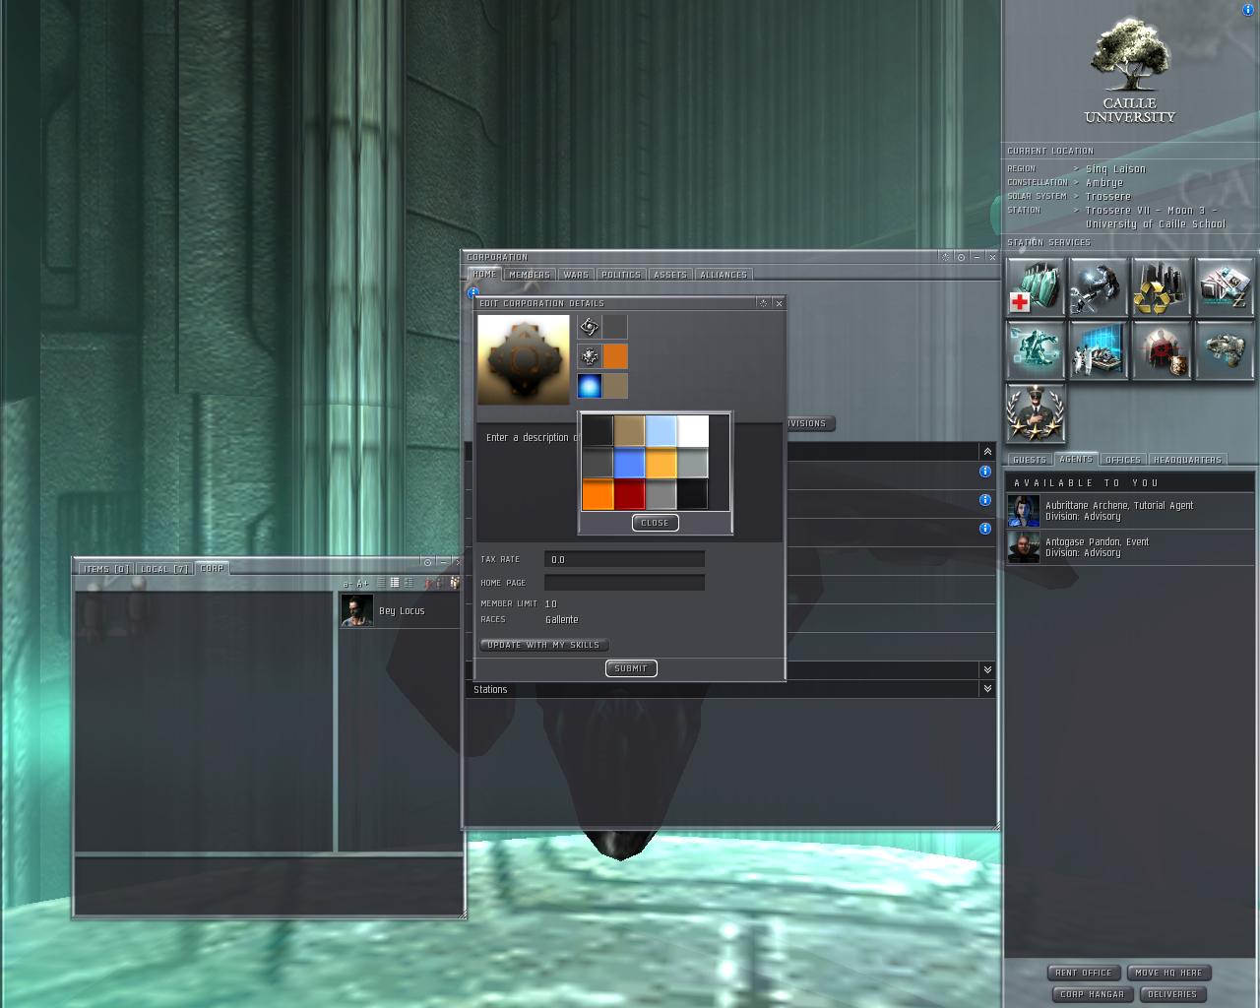Pick the red color swatch
Image resolution: width=1260 pixels, height=1008 pixels.
[x=630, y=494]
